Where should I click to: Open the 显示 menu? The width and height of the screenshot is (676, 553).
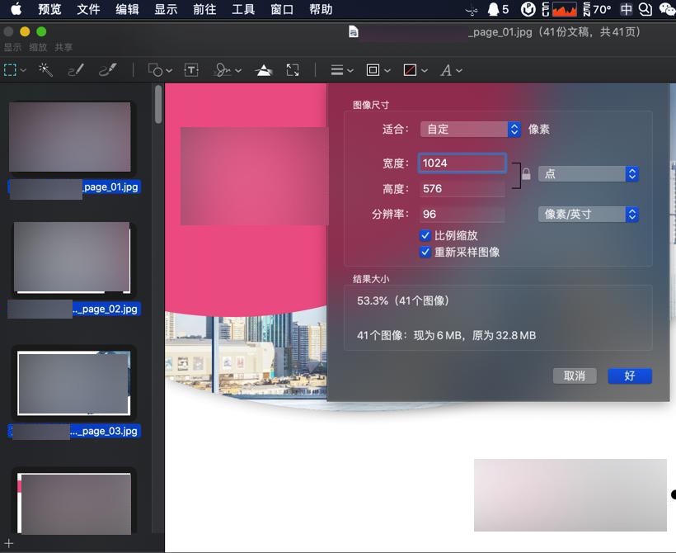pos(166,9)
